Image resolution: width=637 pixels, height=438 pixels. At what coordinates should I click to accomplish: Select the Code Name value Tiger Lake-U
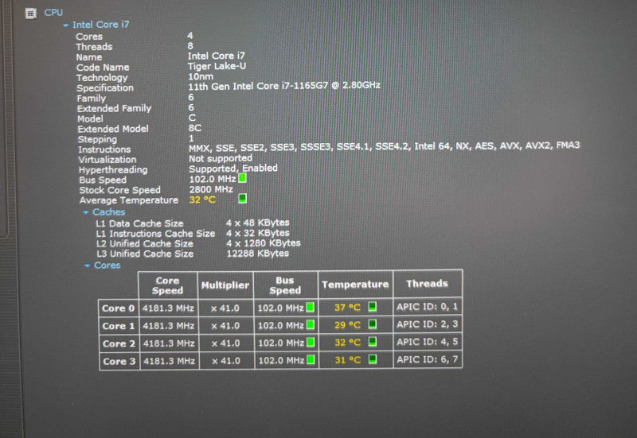tap(217, 66)
